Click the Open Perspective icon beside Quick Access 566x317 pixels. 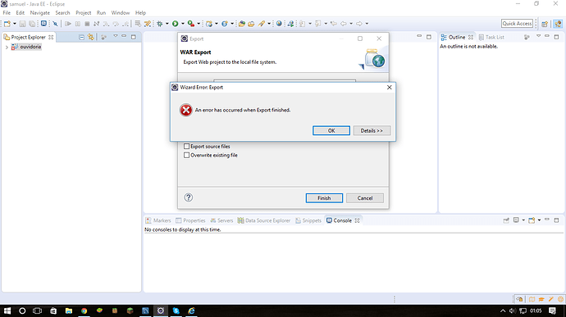545,24
